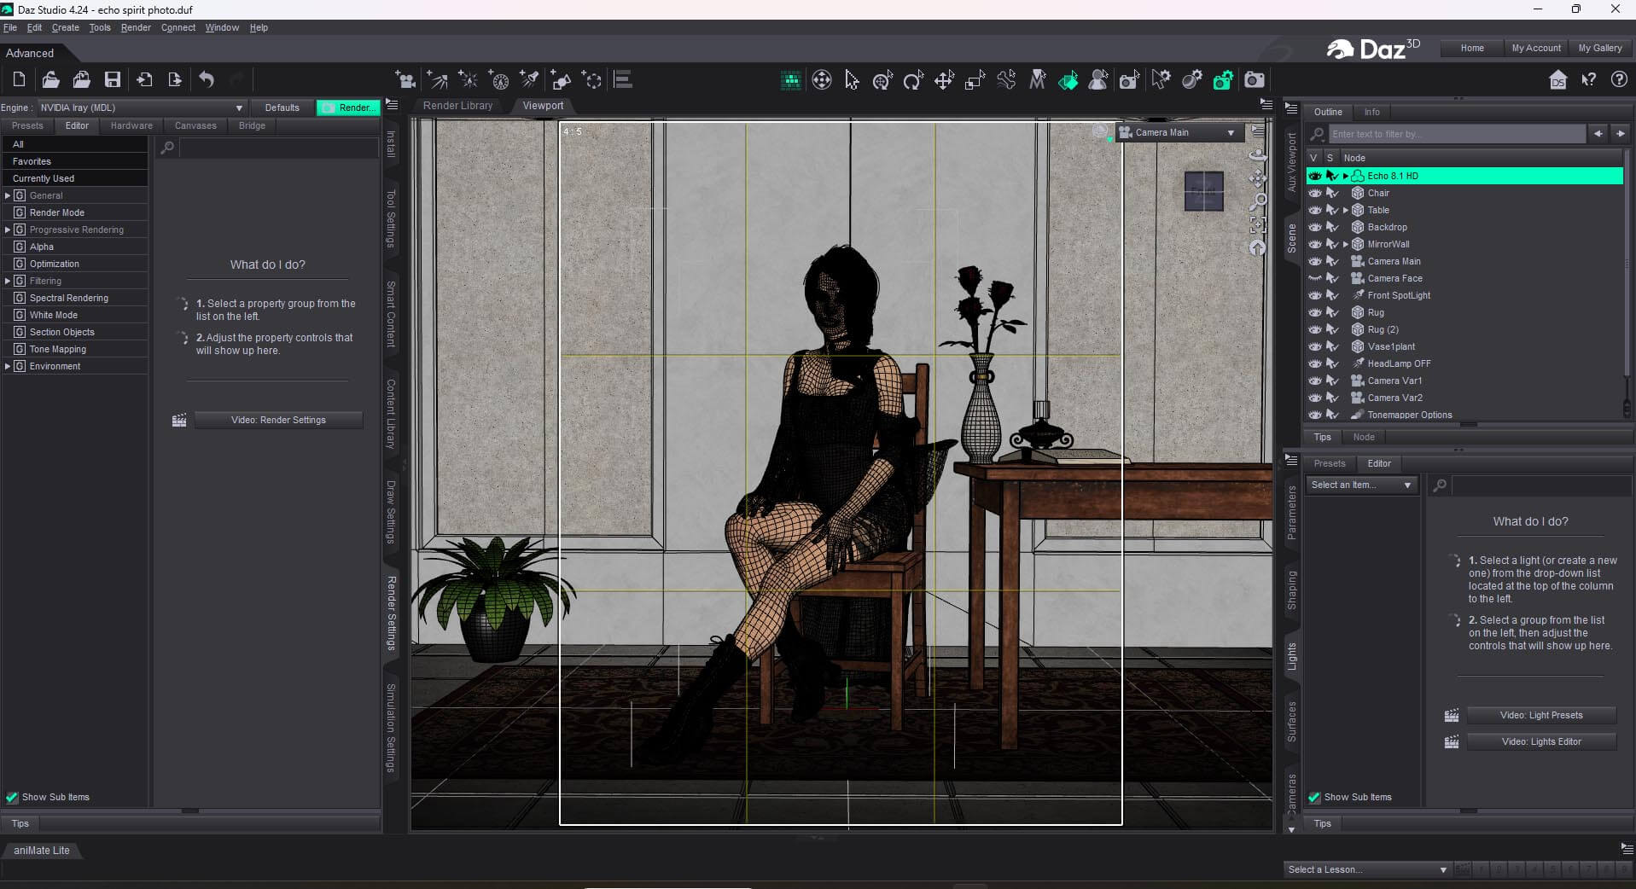This screenshot has height=889, width=1636.
Task: Open a file with the folder icon
Action: click(x=50, y=79)
